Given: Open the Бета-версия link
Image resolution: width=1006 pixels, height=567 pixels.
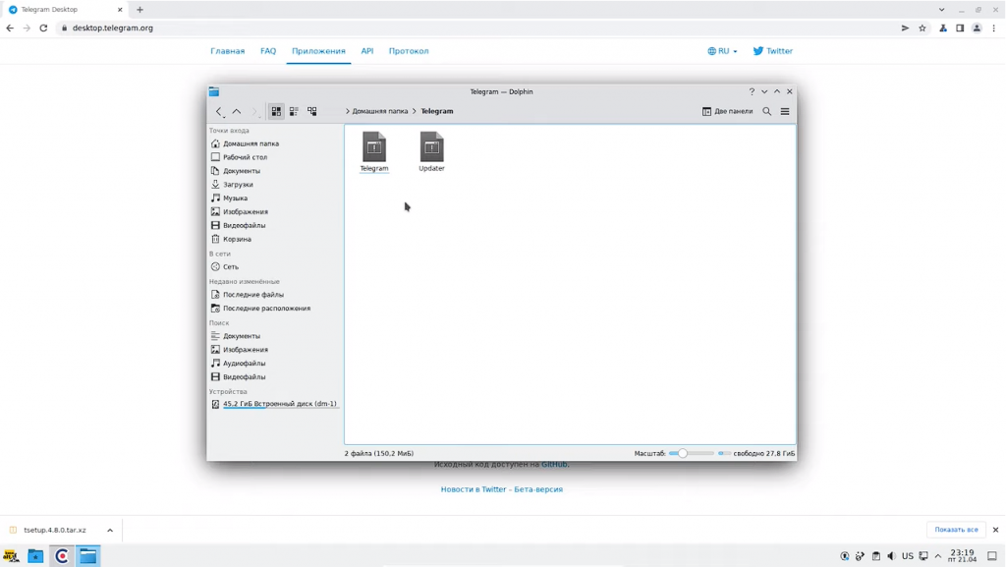Looking at the screenshot, I should click(538, 489).
